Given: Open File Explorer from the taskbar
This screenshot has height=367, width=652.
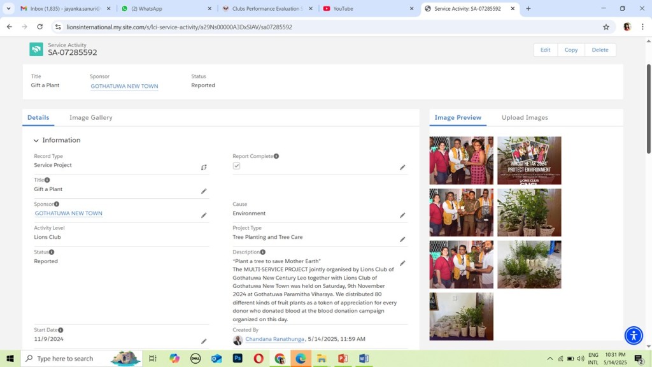Looking at the screenshot, I should click(x=322, y=358).
